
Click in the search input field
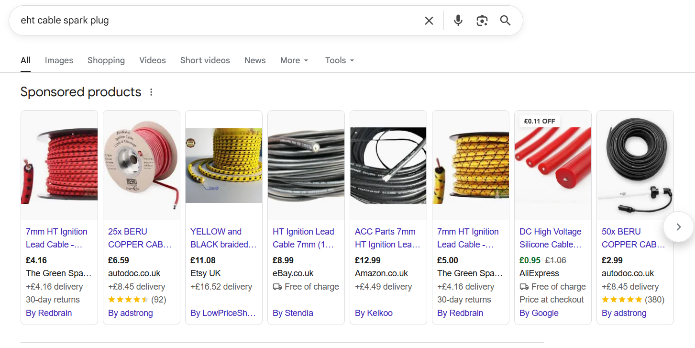215,21
